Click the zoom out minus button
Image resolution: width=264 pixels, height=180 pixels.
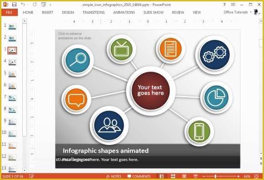point(204,176)
